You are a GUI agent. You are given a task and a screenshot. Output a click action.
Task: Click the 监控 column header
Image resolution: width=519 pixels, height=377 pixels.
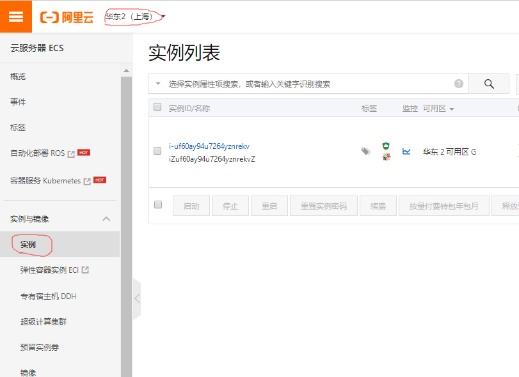coord(410,109)
